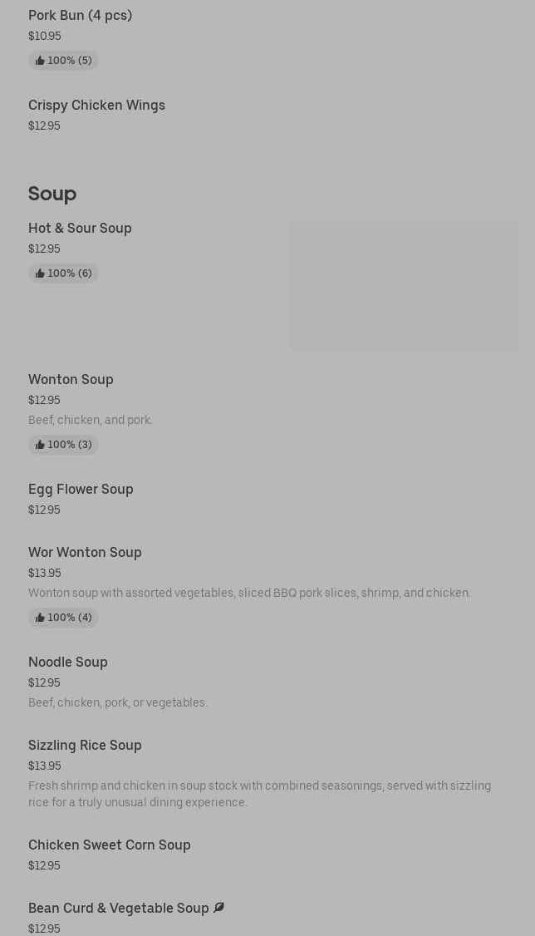Choose Wonton Soup from the menu
This screenshot has width=535, height=936.
(71, 379)
